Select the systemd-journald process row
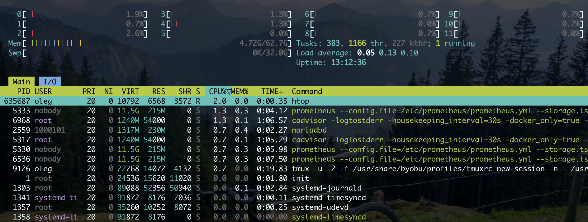Screen dimensions: 588x222 (x=326, y=188)
